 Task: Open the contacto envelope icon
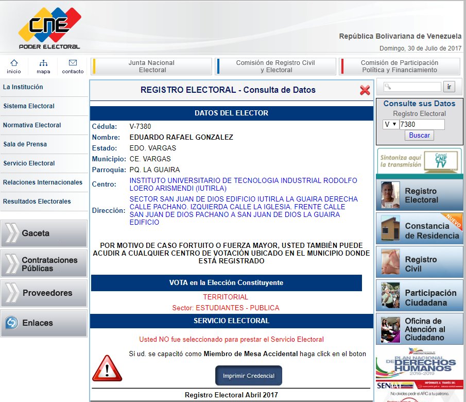coord(73,62)
